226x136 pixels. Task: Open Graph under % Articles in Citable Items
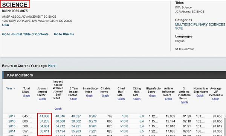184,102
